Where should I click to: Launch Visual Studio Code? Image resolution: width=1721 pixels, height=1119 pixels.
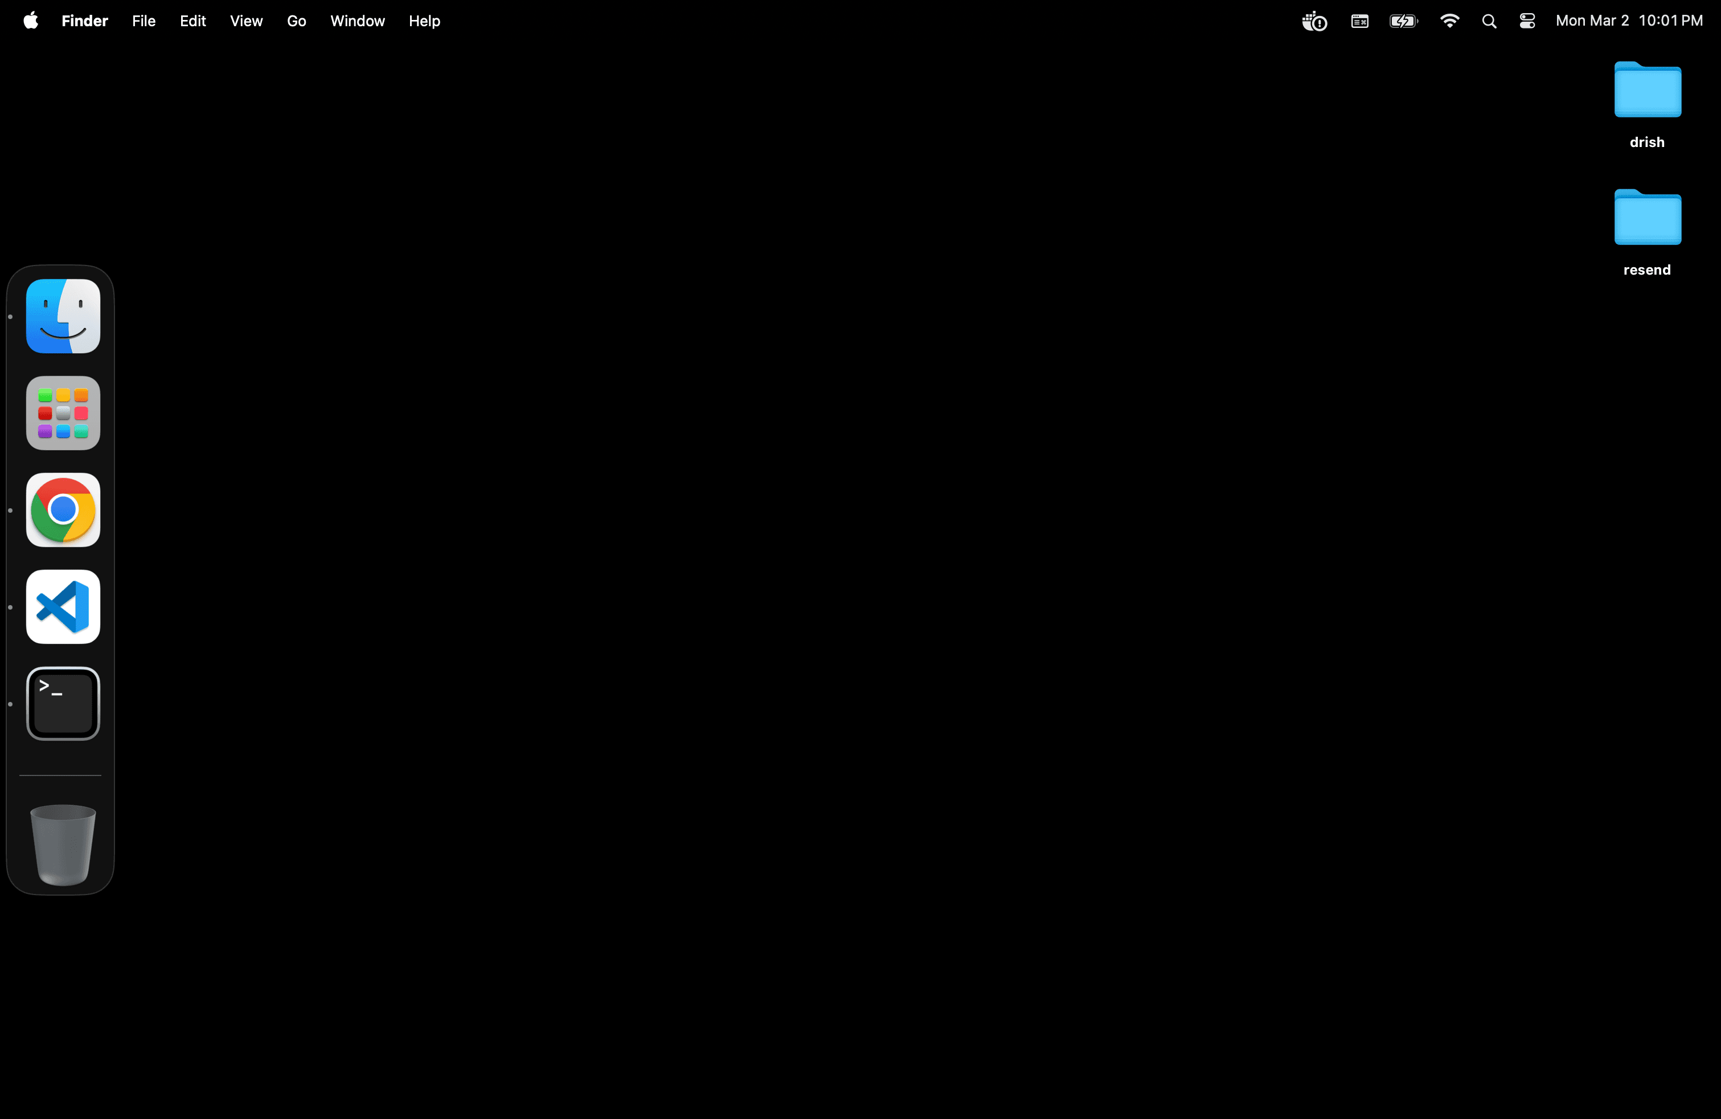(62, 606)
